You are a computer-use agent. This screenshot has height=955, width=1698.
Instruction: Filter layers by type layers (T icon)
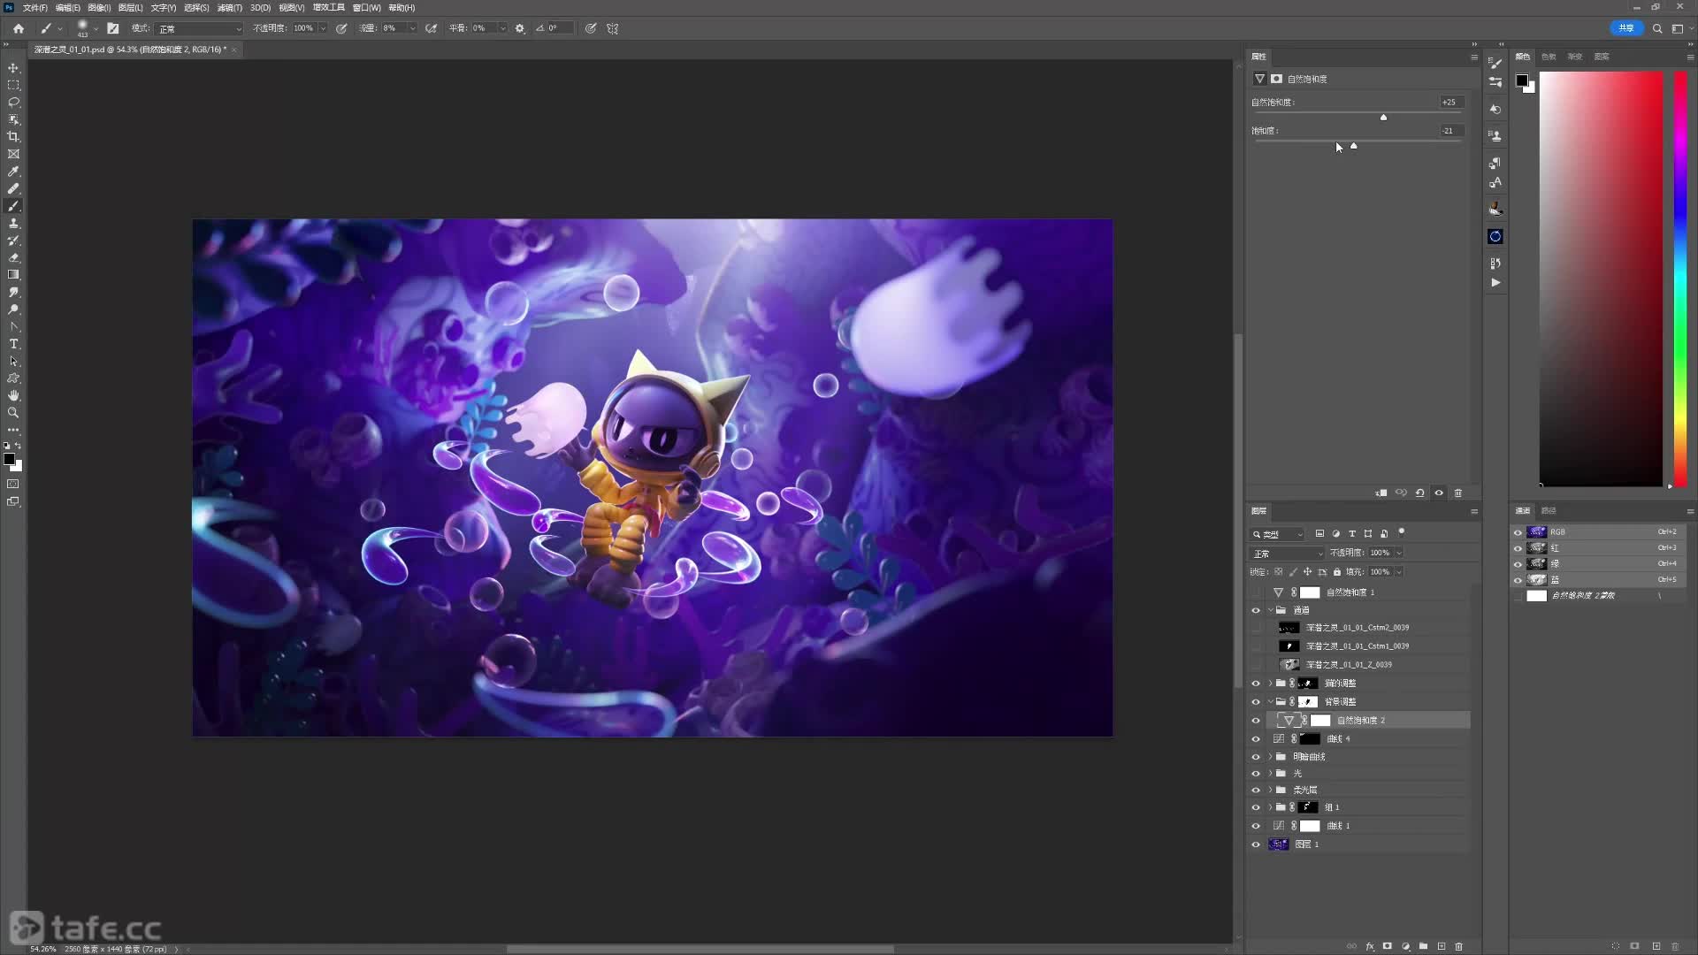point(1352,533)
